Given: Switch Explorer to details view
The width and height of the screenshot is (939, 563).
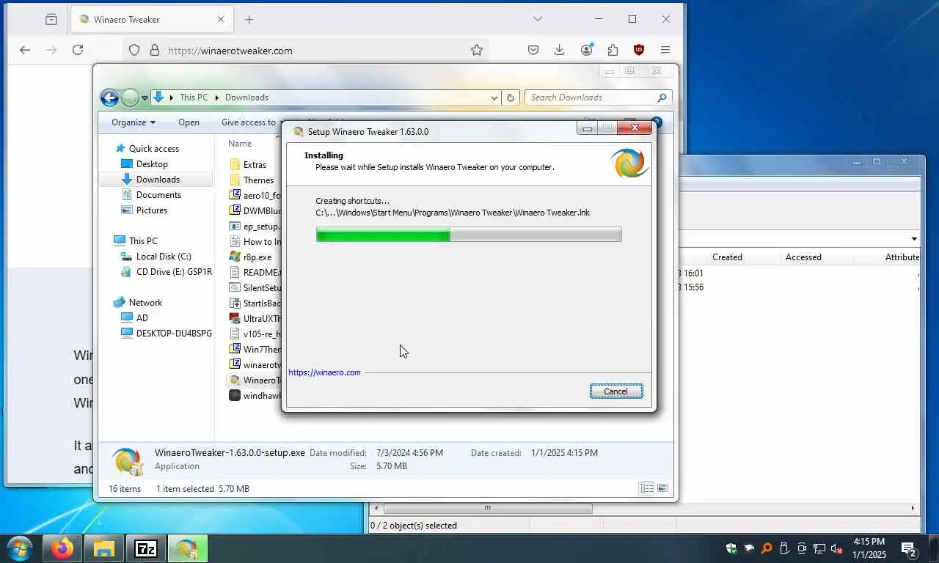Looking at the screenshot, I should pos(647,488).
